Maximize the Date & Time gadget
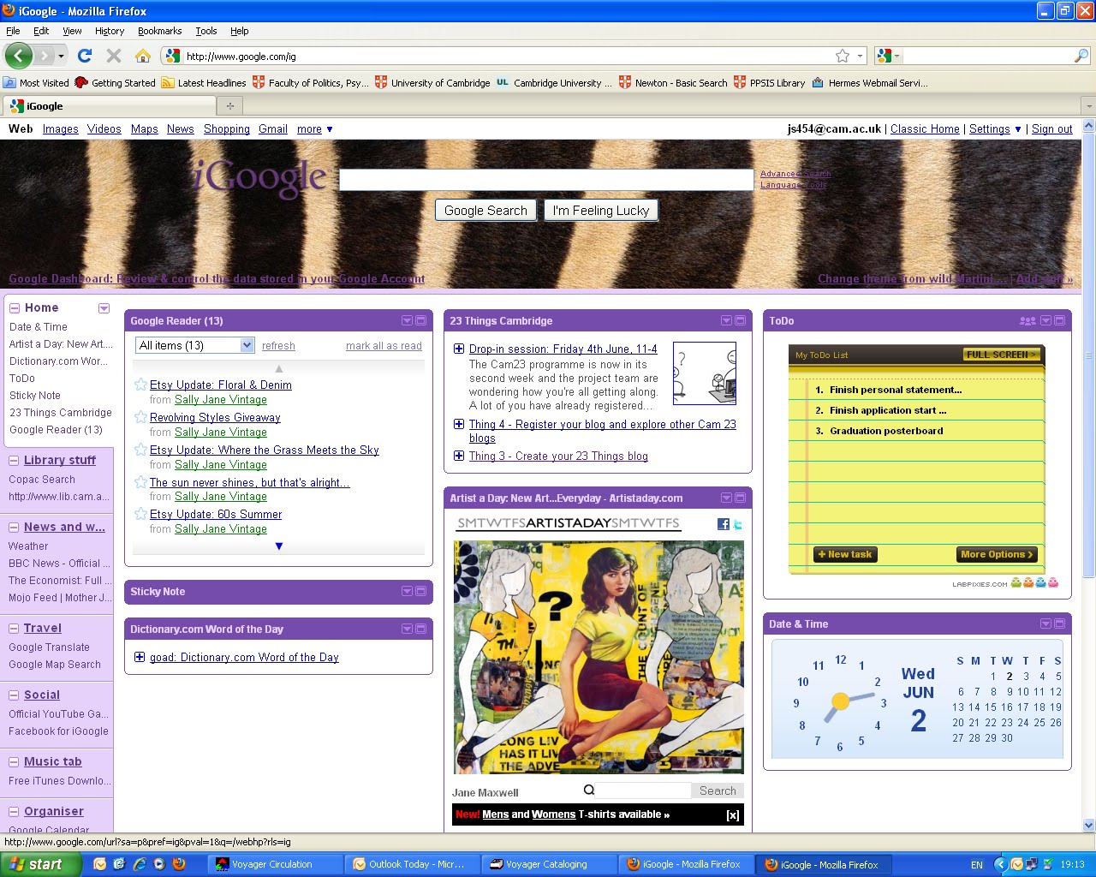This screenshot has height=877, width=1096. 1059,623
